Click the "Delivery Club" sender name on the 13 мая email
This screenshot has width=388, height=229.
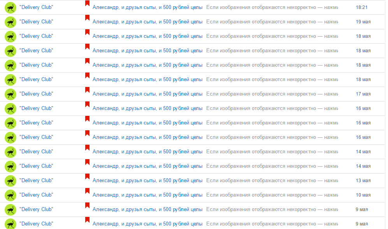36,180
